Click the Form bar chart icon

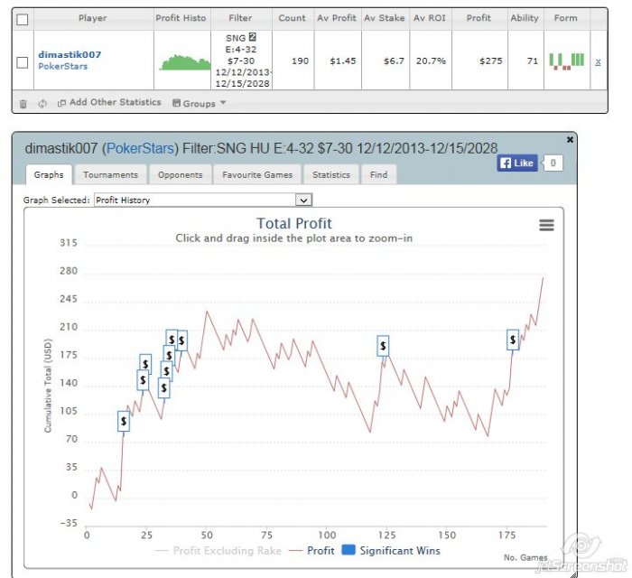coord(566,61)
